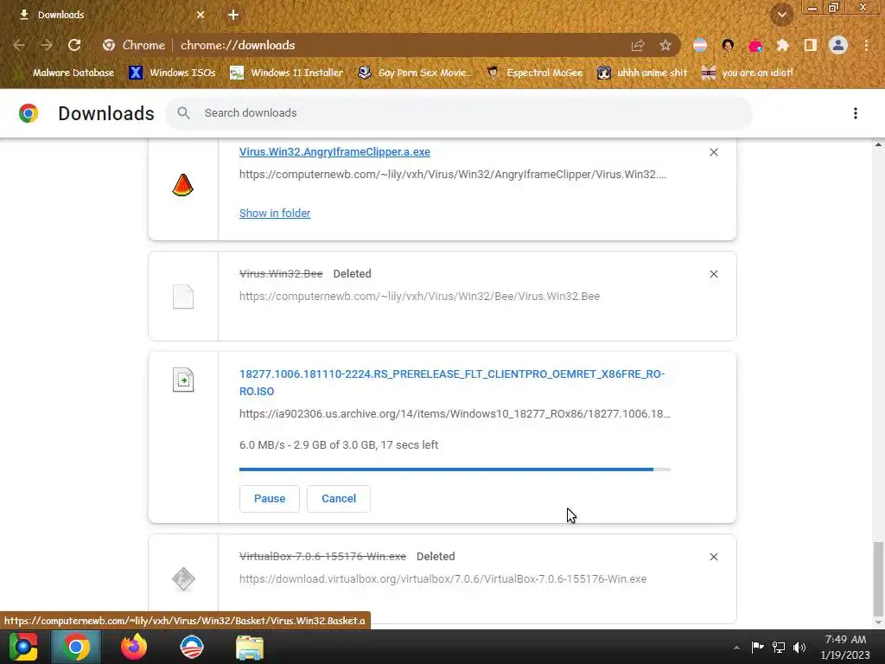Click the Virus.Win32.Bee source URL
This screenshot has width=885, height=664.
(419, 297)
